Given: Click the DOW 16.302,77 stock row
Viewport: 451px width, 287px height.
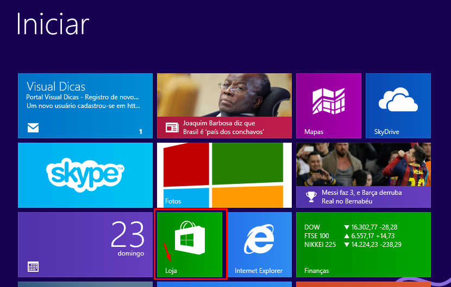Looking at the screenshot, I should coord(350,227).
